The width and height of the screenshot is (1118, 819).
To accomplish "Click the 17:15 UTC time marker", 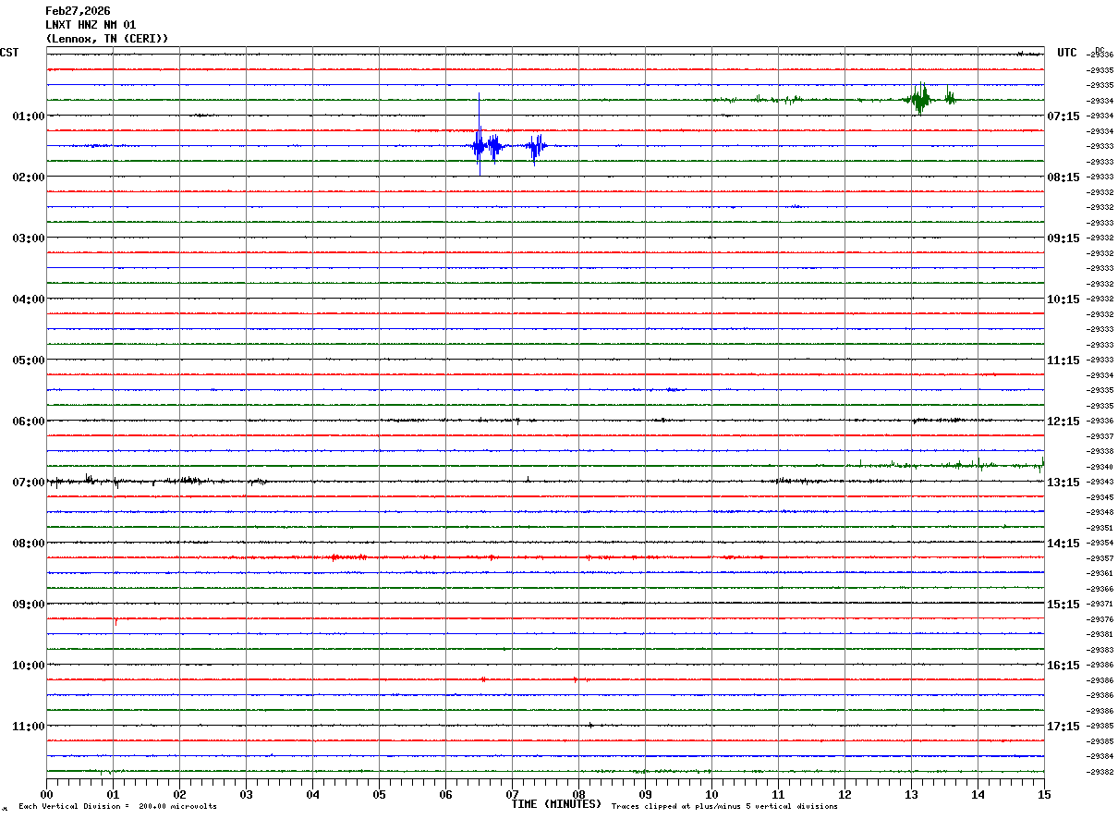I will [1063, 727].
